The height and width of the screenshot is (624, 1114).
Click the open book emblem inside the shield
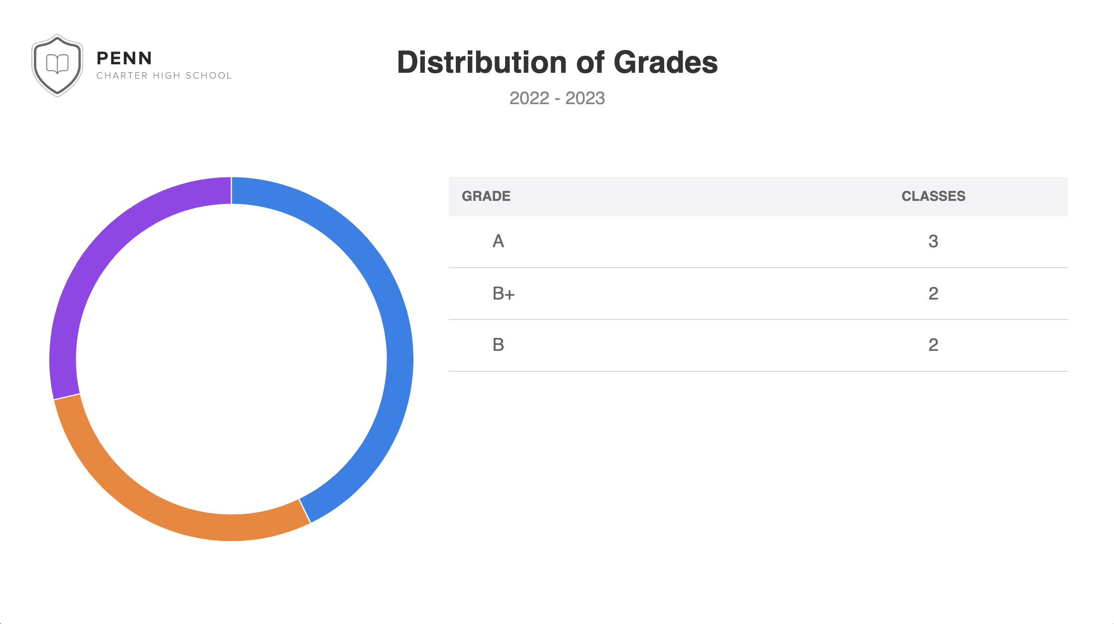pyautogui.click(x=57, y=64)
